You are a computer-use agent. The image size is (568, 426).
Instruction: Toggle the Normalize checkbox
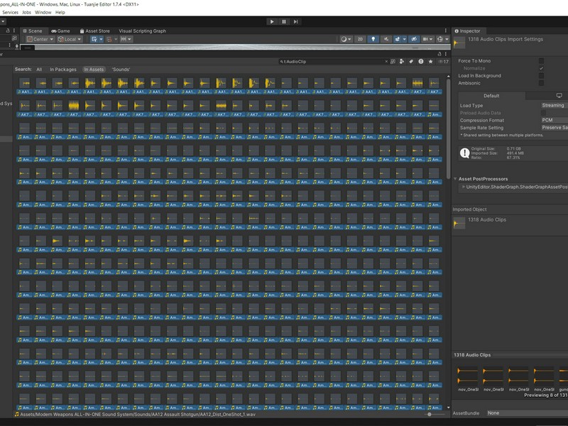pos(541,68)
